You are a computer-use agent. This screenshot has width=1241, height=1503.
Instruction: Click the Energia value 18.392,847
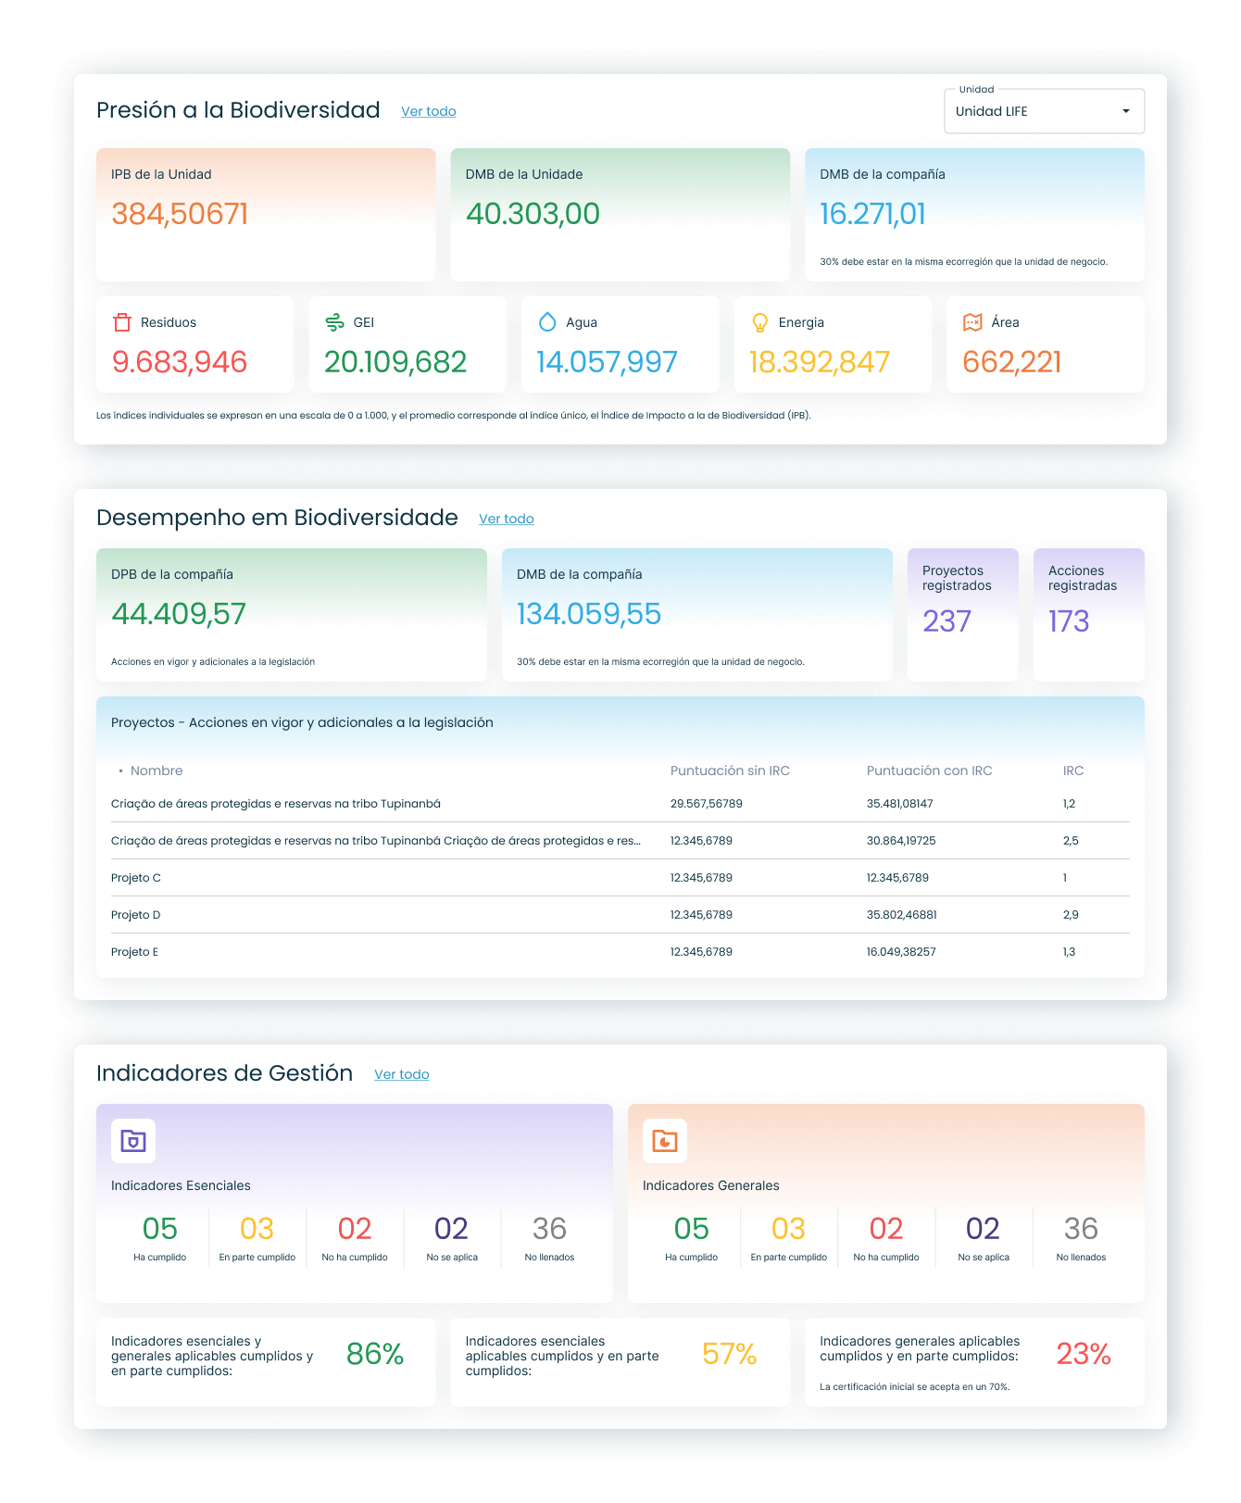point(820,362)
